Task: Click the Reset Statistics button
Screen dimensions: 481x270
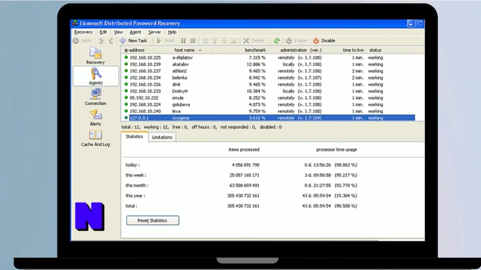Action: pyautogui.click(x=153, y=220)
